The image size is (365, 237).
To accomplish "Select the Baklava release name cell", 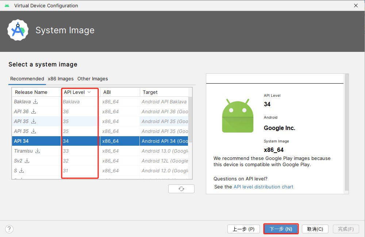I will click(x=22, y=102).
